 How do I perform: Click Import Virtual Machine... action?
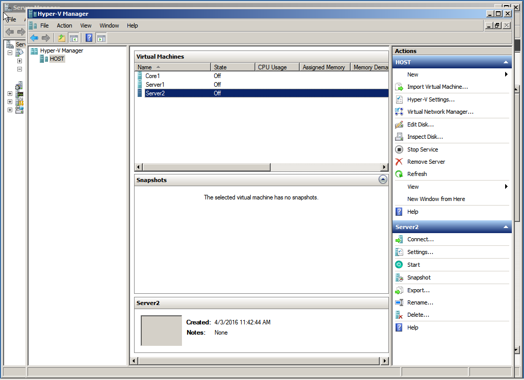click(437, 87)
